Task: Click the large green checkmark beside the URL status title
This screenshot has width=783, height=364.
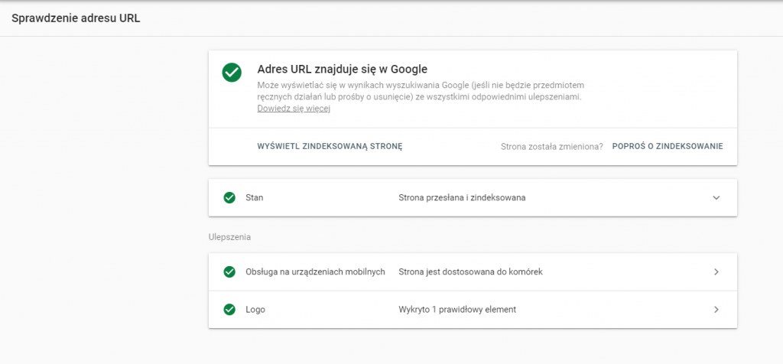Action: pos(232,72)
